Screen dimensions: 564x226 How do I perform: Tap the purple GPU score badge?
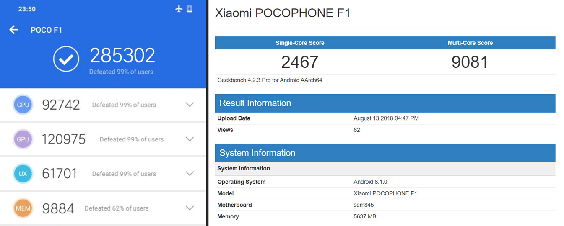coord(23,139)
